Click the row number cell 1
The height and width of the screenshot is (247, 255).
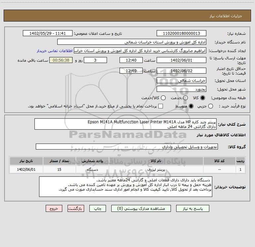[240, 169]
